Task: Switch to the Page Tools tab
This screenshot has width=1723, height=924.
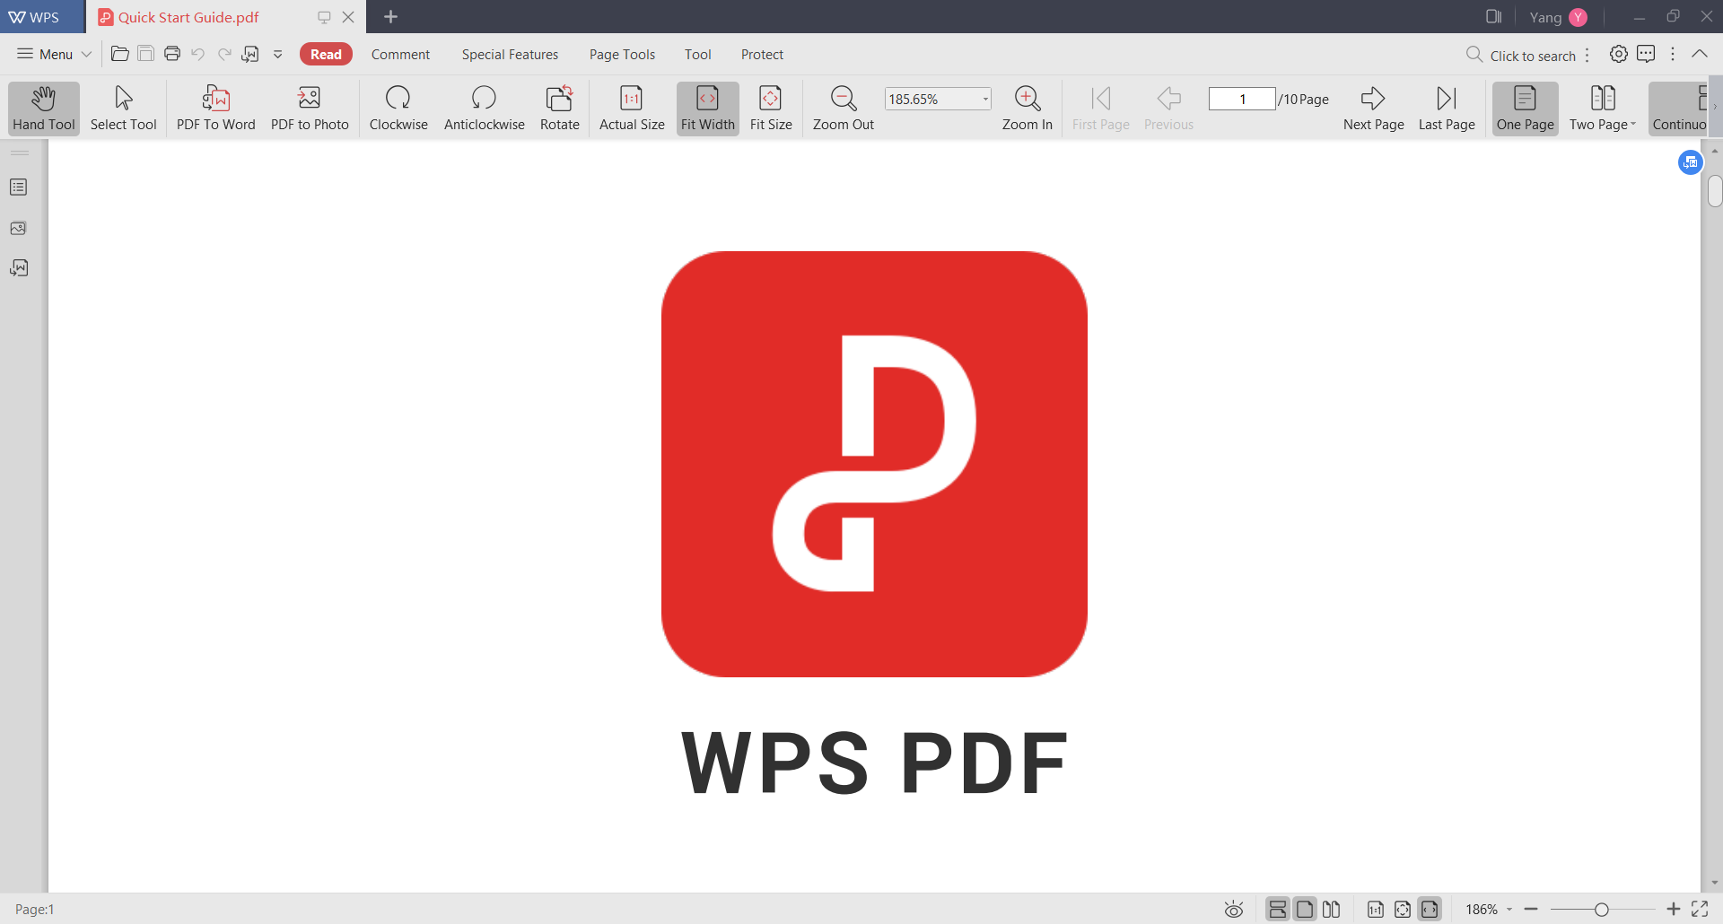Action: pos(622,54)
